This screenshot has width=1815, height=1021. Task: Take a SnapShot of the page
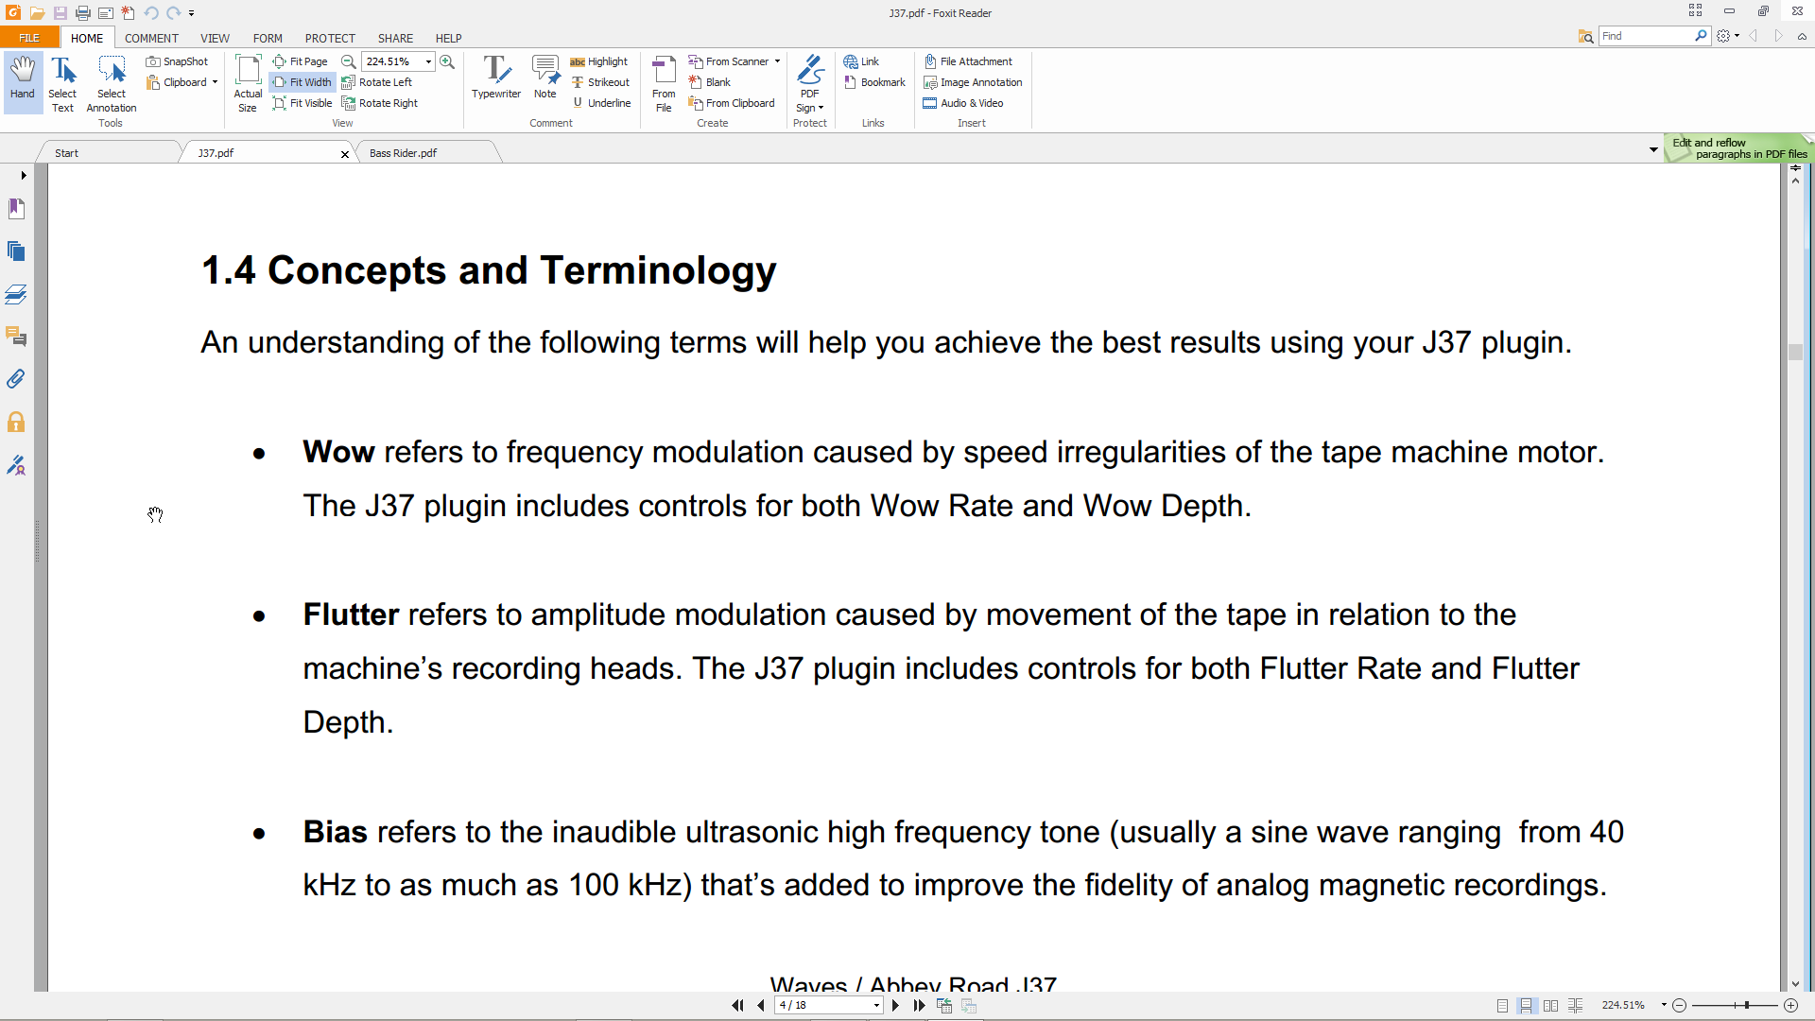pos(177,61)
